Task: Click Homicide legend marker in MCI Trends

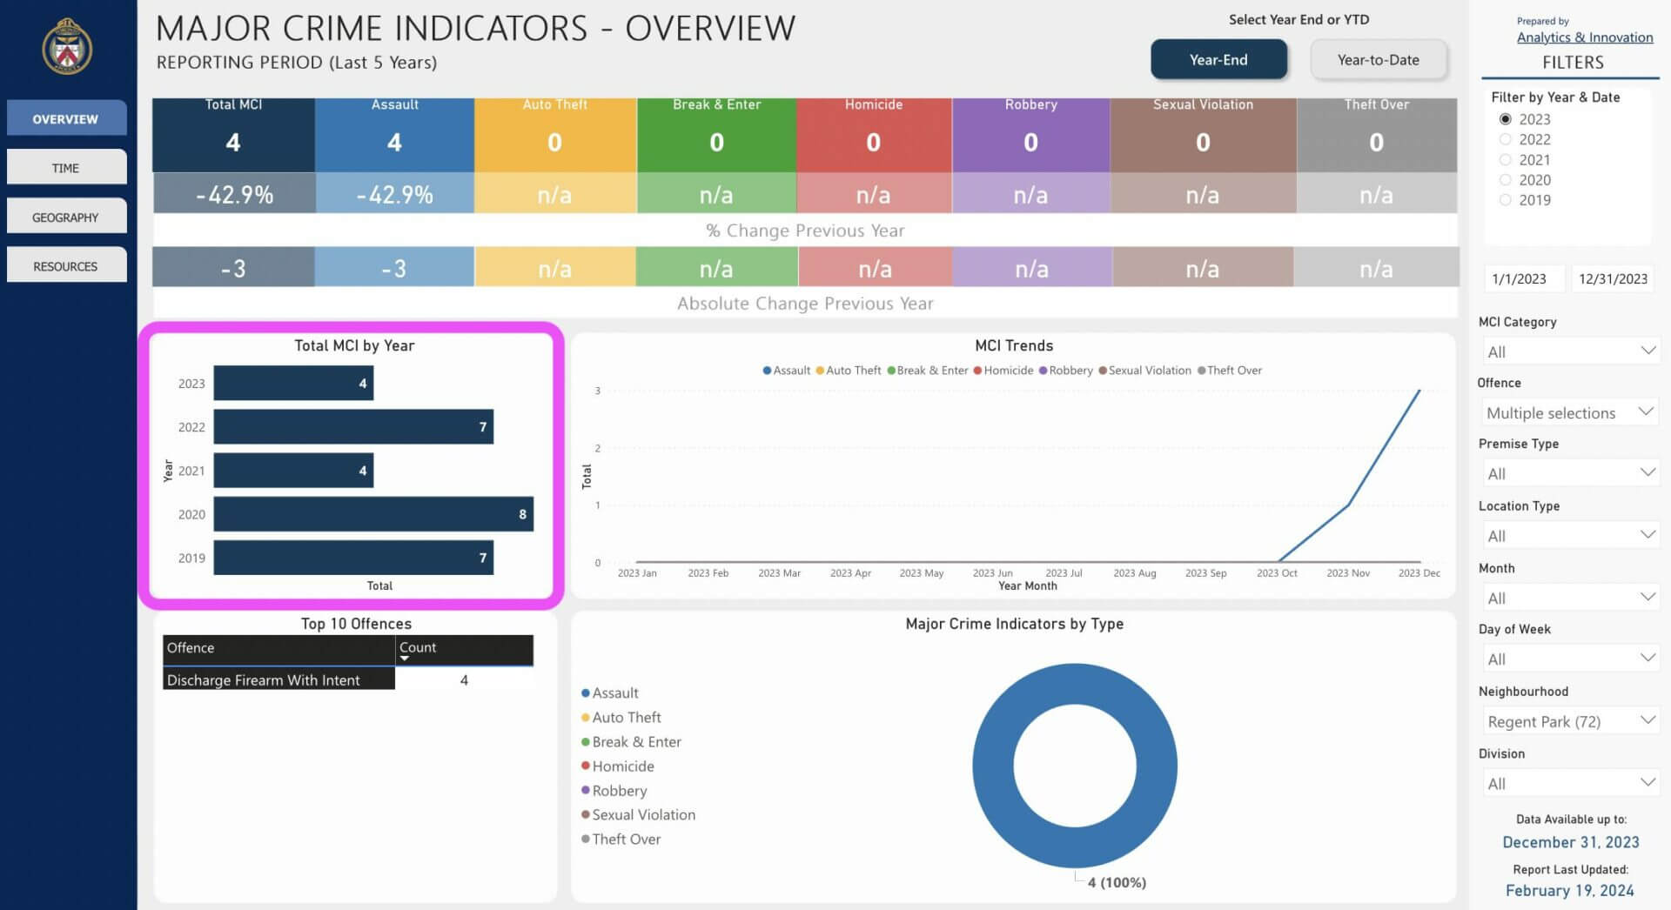Action: pos(977,371)
